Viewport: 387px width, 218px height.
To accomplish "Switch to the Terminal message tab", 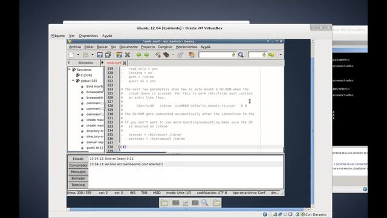I will (78, 185).
